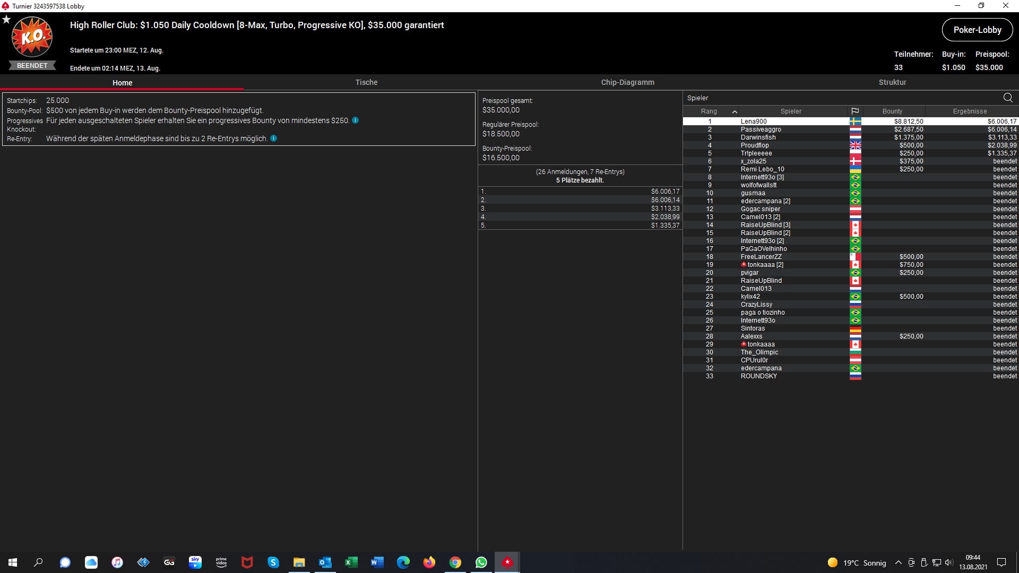Sort by Rang column ascending arrow
Screen dimensions: 1019x573
click(735, 111)
